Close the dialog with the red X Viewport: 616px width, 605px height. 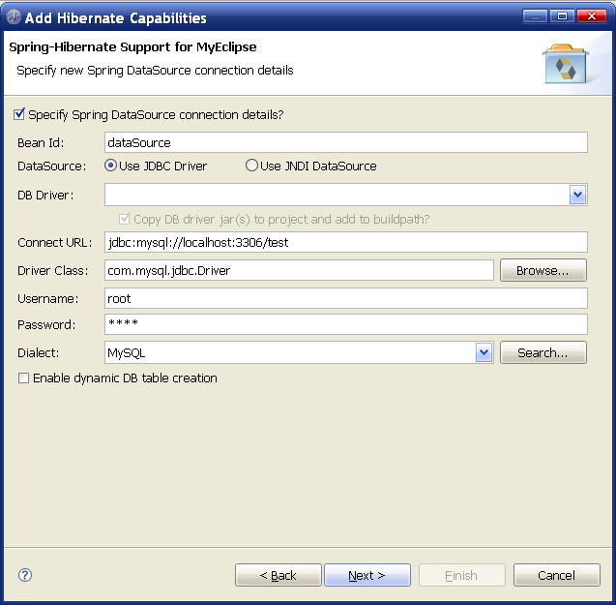[592, 16]
